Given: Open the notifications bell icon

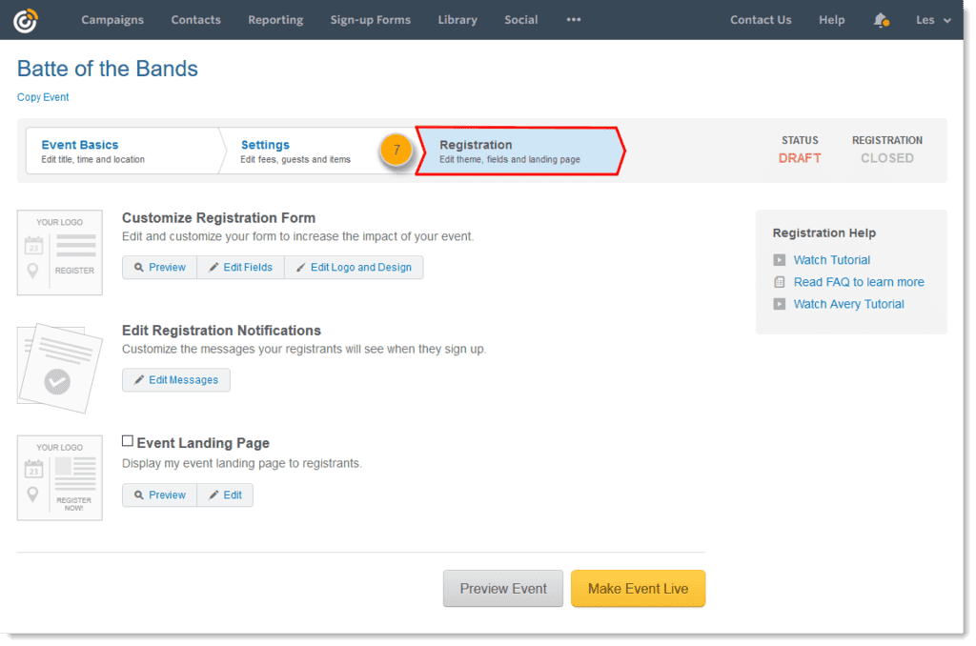Looking at the screenshot, I should pyautogui.click(x=881, y=20).
